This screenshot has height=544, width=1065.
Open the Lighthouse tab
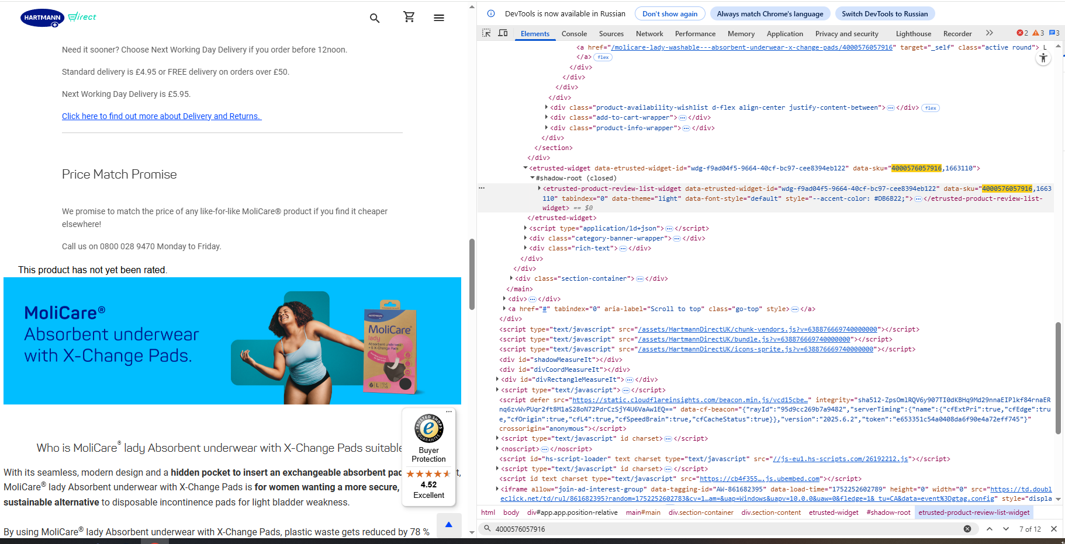click(914, 34)
